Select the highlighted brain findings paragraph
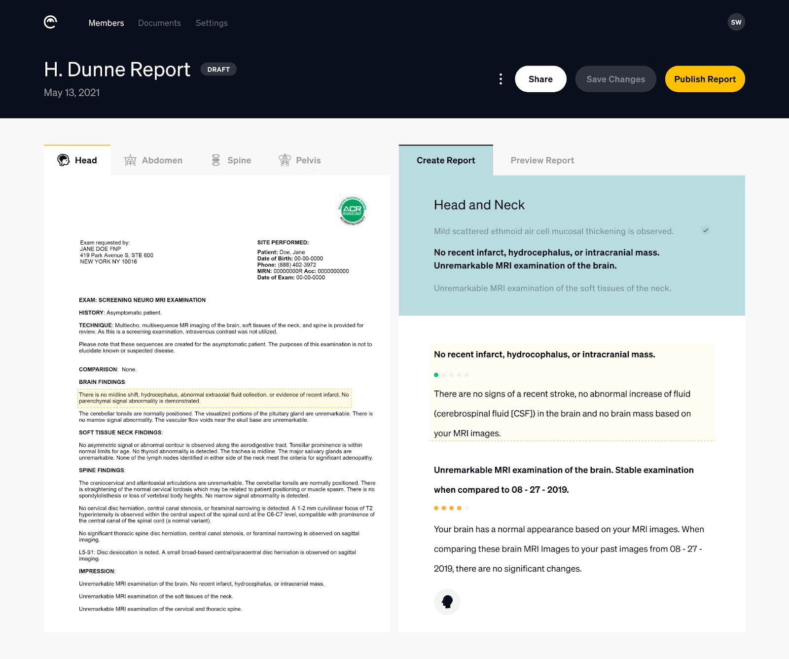The width and height of the screenshot is (789, 659). (x=214, y=398)
